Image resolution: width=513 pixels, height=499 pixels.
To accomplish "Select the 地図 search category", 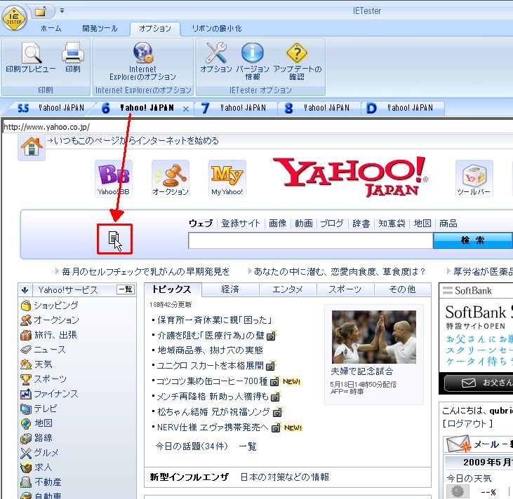I will 422,224.
